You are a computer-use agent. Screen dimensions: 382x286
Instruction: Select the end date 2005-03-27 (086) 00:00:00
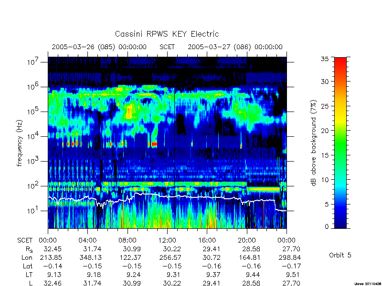click(x=235, y=47)
